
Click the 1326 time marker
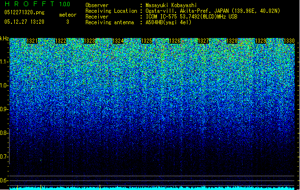tap(175, 41)
